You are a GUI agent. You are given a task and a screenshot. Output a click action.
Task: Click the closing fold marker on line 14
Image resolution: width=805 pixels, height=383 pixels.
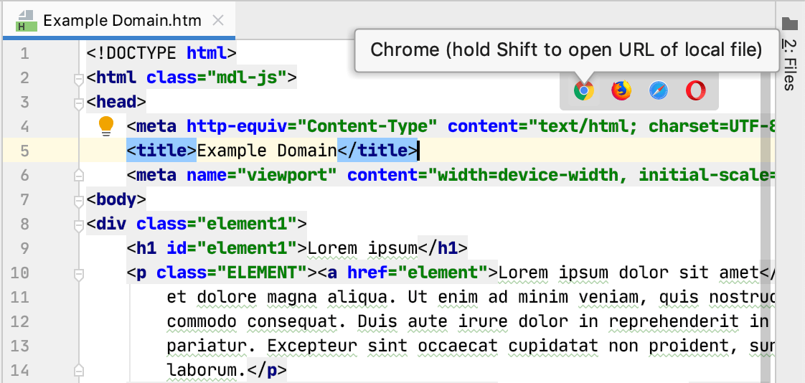[x=79, y=370]
